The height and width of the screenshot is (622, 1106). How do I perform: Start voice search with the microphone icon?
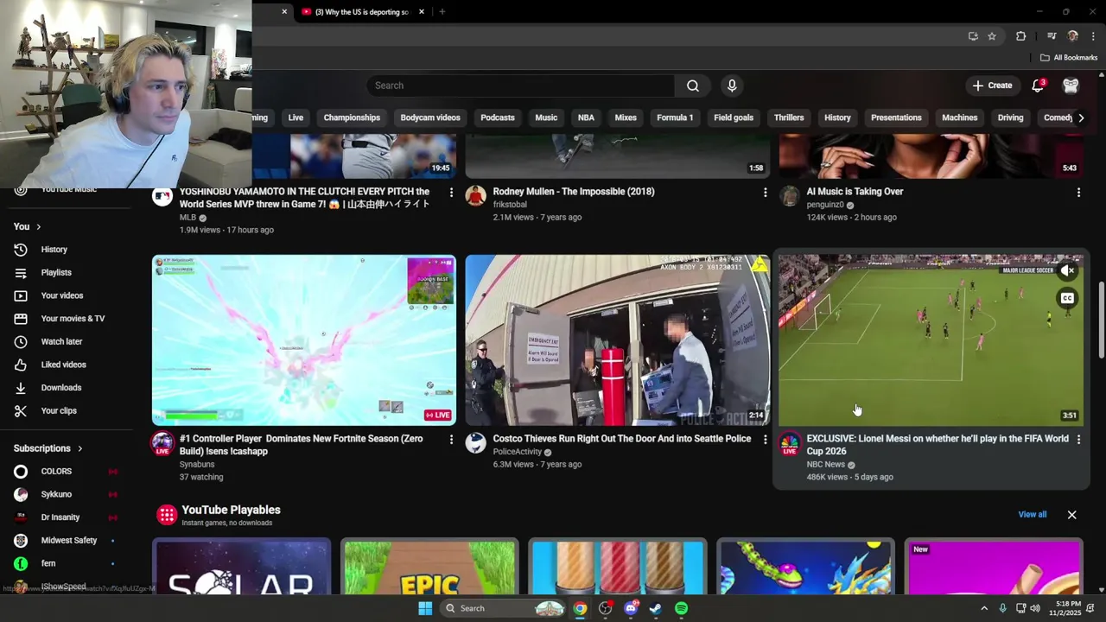point(732,86)
